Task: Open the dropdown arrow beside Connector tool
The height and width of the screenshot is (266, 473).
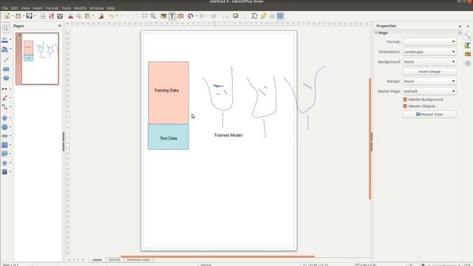Action: pyautogui.click(x=10, y=107)
